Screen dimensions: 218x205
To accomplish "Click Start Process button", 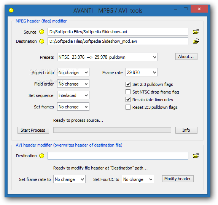I will click(33, 130).
